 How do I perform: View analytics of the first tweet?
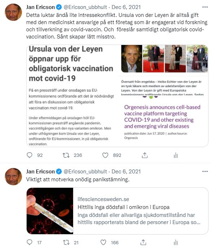176,155
